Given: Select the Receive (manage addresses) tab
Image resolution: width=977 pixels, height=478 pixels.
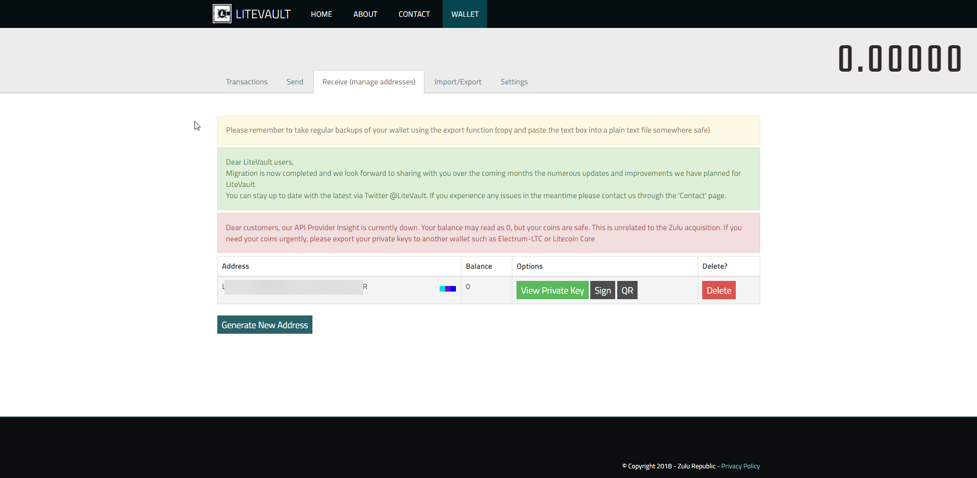Looking at the screenshot, I should 368,82.
